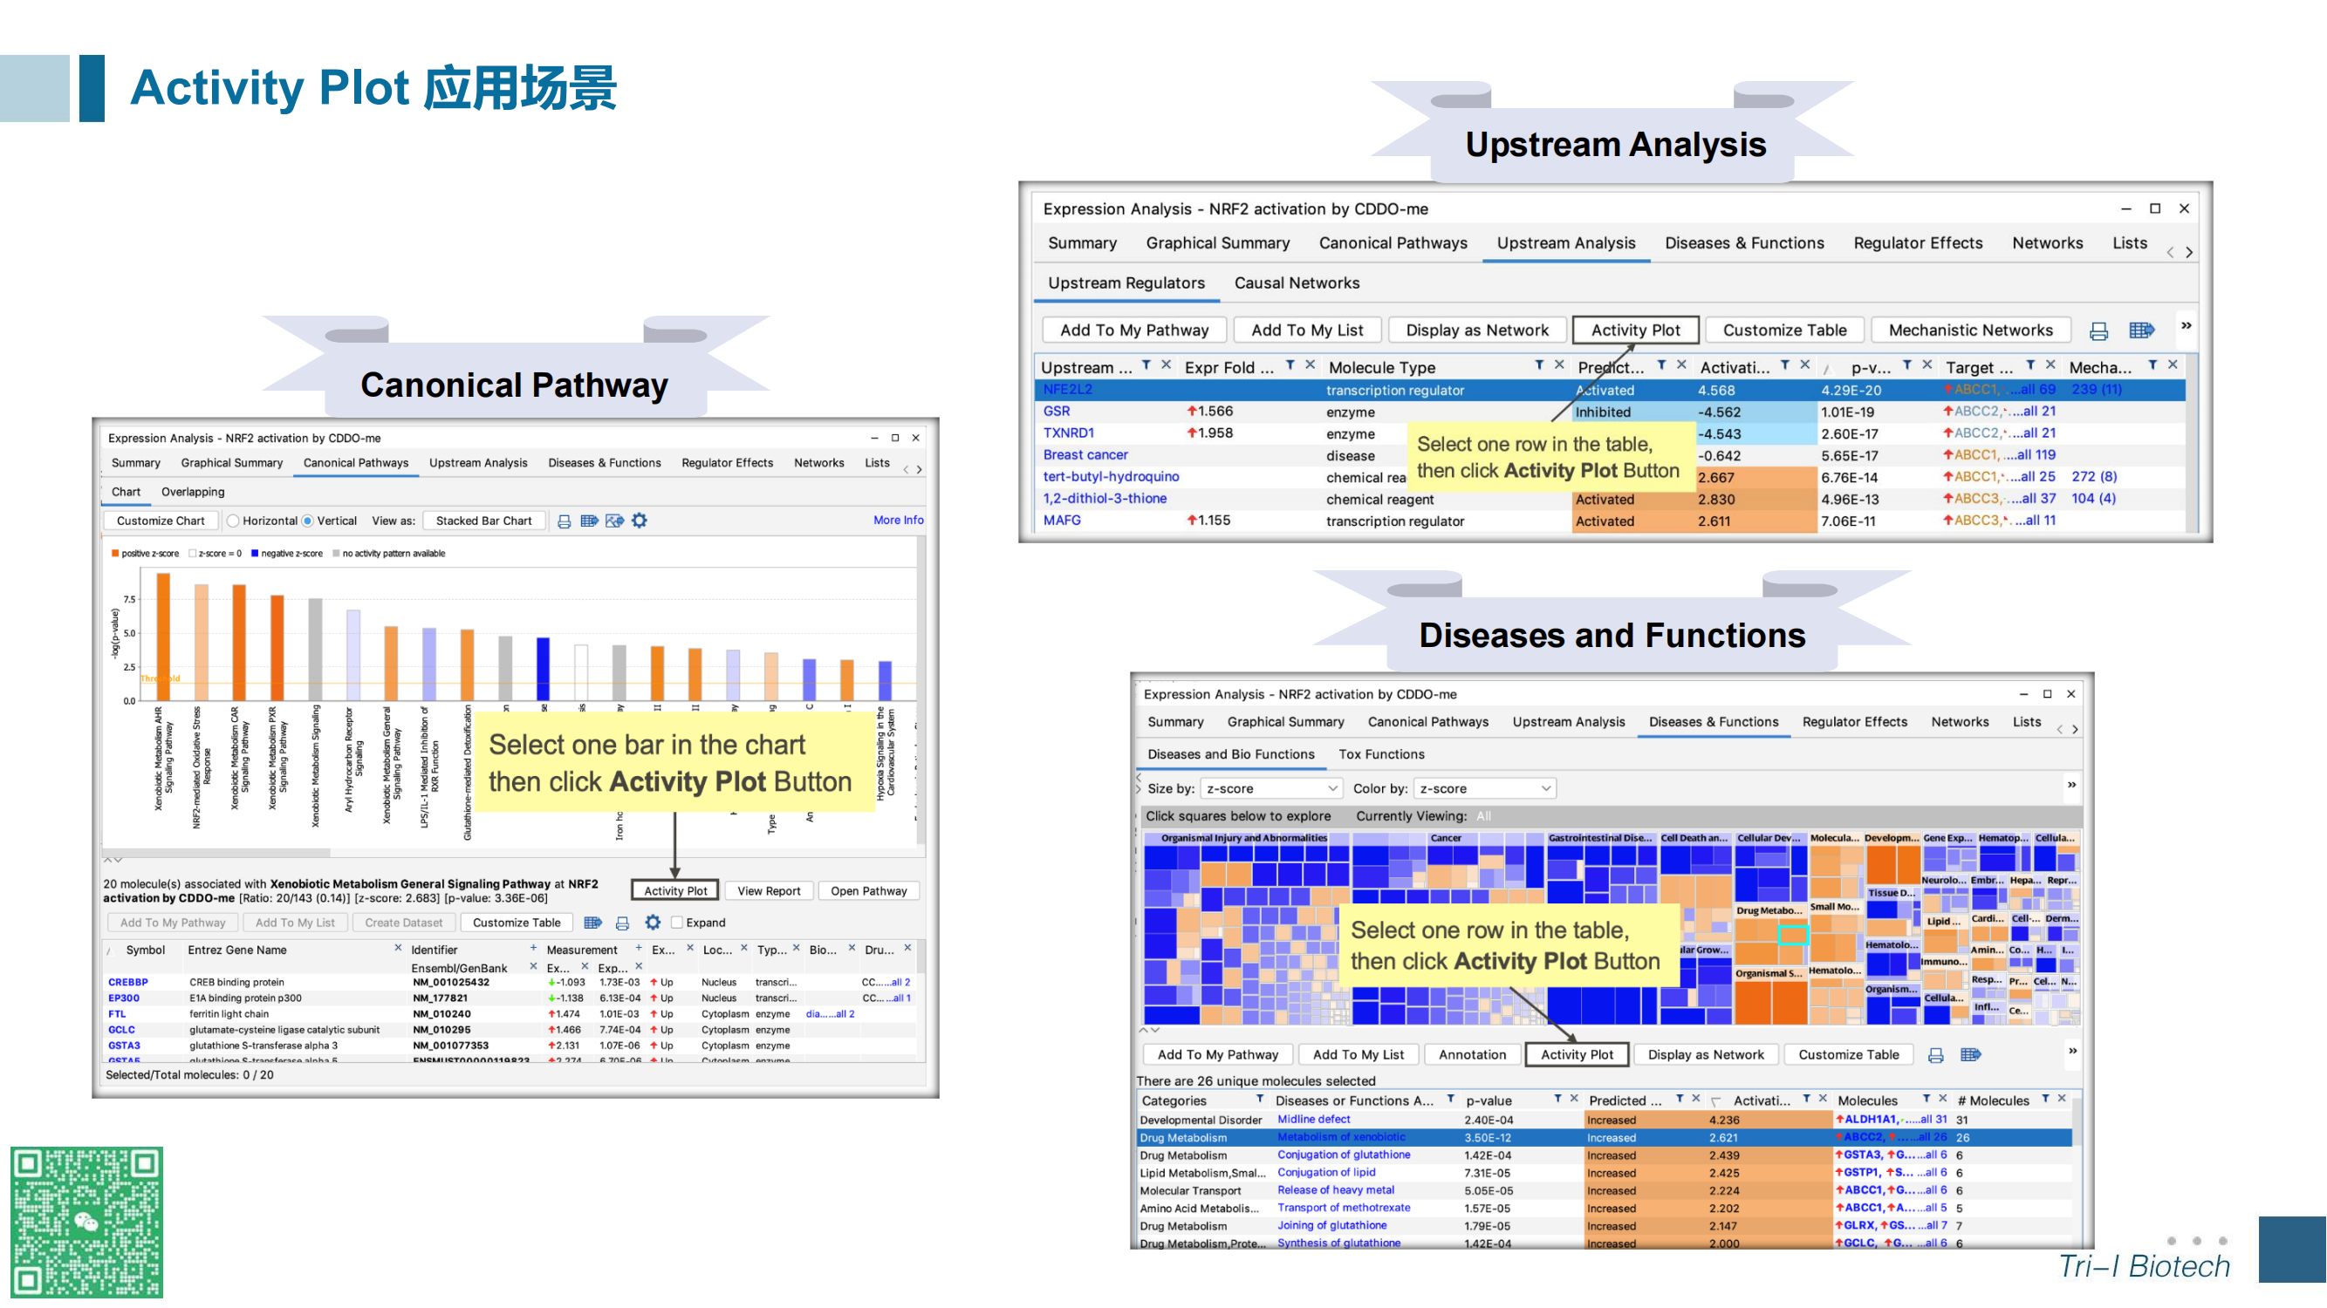Remove the Entrez Gene Name column
2327x1308 pixels.
[x=399, y=948]
